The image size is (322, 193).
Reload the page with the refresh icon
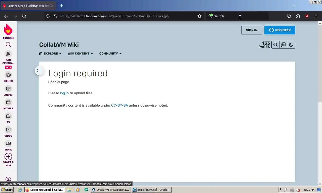coord(24,16)
